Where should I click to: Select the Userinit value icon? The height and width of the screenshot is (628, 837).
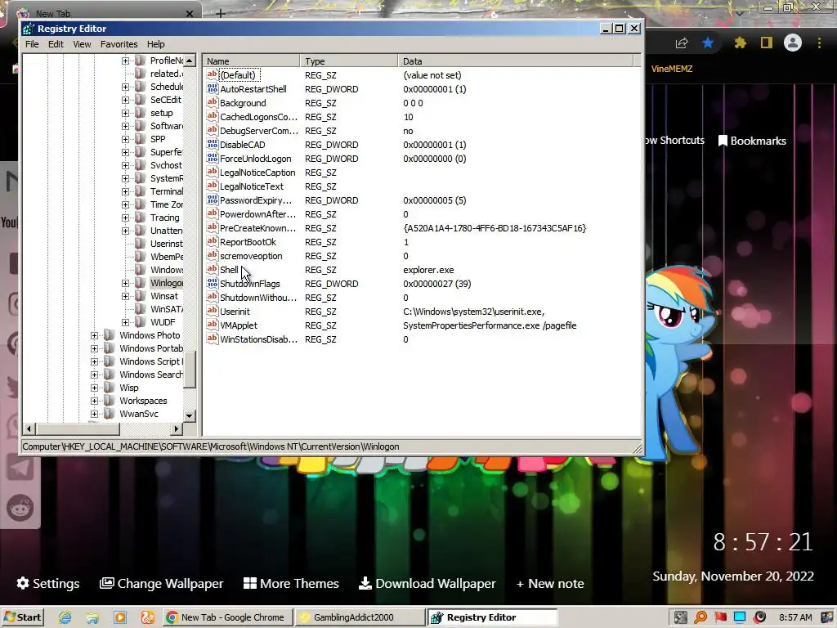212,311
